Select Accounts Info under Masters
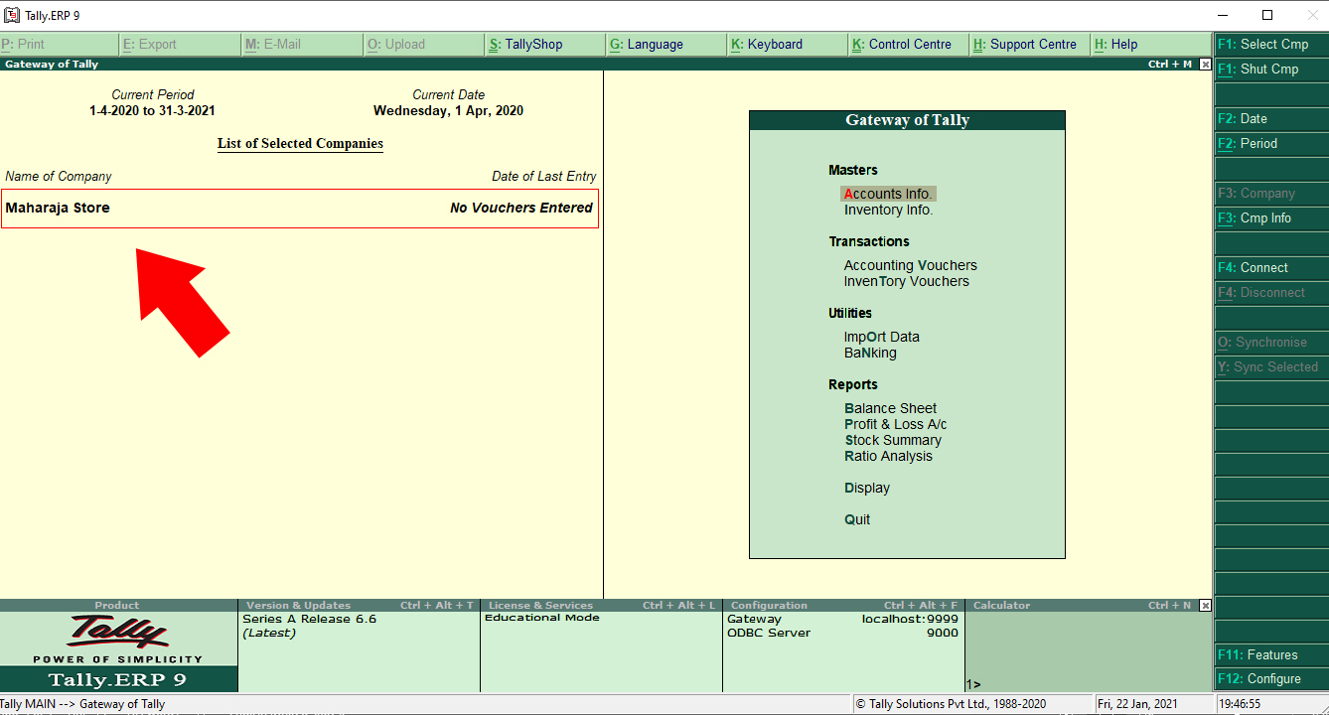Screen dimensions: 1329x715 [x=887, y=193]
